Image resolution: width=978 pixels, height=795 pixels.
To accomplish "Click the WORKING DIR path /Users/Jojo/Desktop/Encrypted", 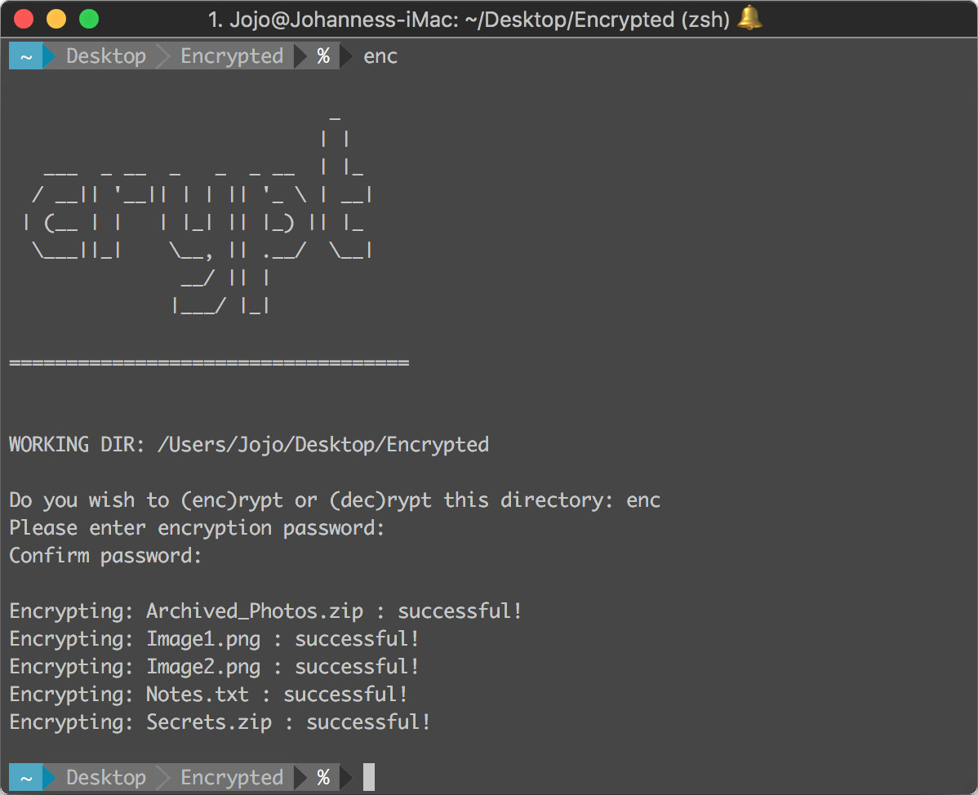I will (x=322, y=445).
